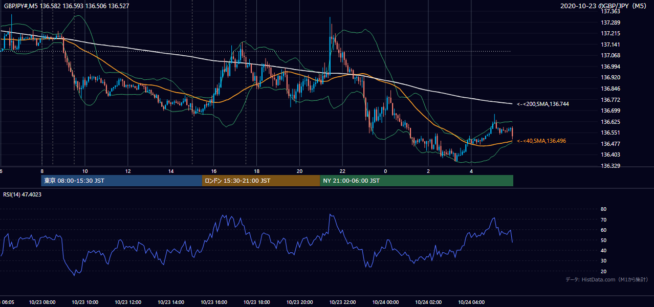Select the 200 SMA label 136.744
Viewport: 654px width, 307px height.
(543, 104)
